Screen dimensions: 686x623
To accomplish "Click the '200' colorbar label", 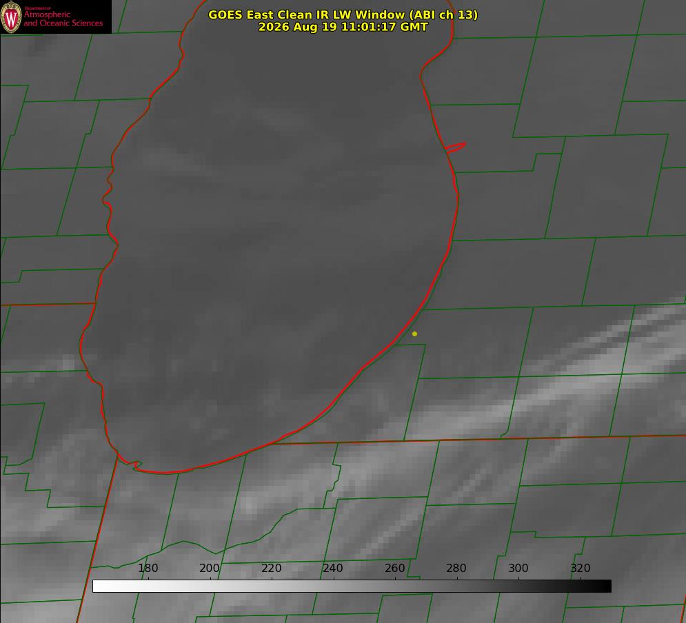I will click(209, 568).
